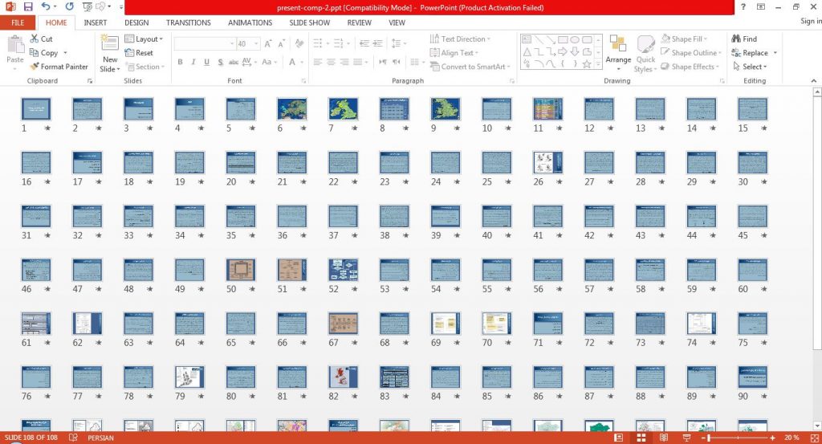Open the Select dropdown in Editing
The width and height of the screenshot is (822, 444).
(x=751, y=67)
